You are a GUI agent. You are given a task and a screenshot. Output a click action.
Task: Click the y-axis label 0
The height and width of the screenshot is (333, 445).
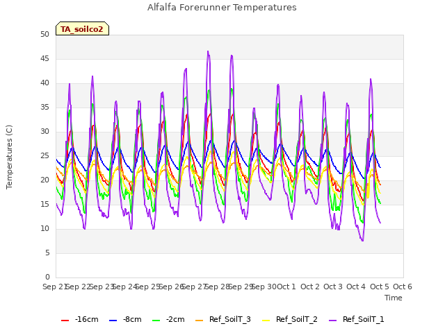point(47,277)
